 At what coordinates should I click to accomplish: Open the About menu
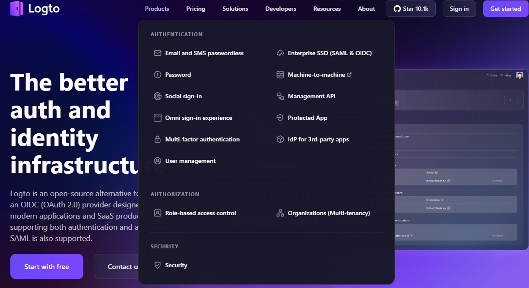click(x=367, y=9)
